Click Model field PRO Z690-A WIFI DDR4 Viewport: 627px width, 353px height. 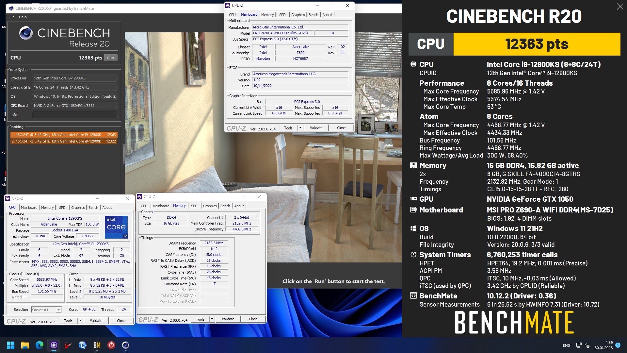point(283,33)
